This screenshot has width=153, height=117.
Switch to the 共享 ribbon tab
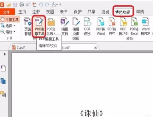point(91,12)
